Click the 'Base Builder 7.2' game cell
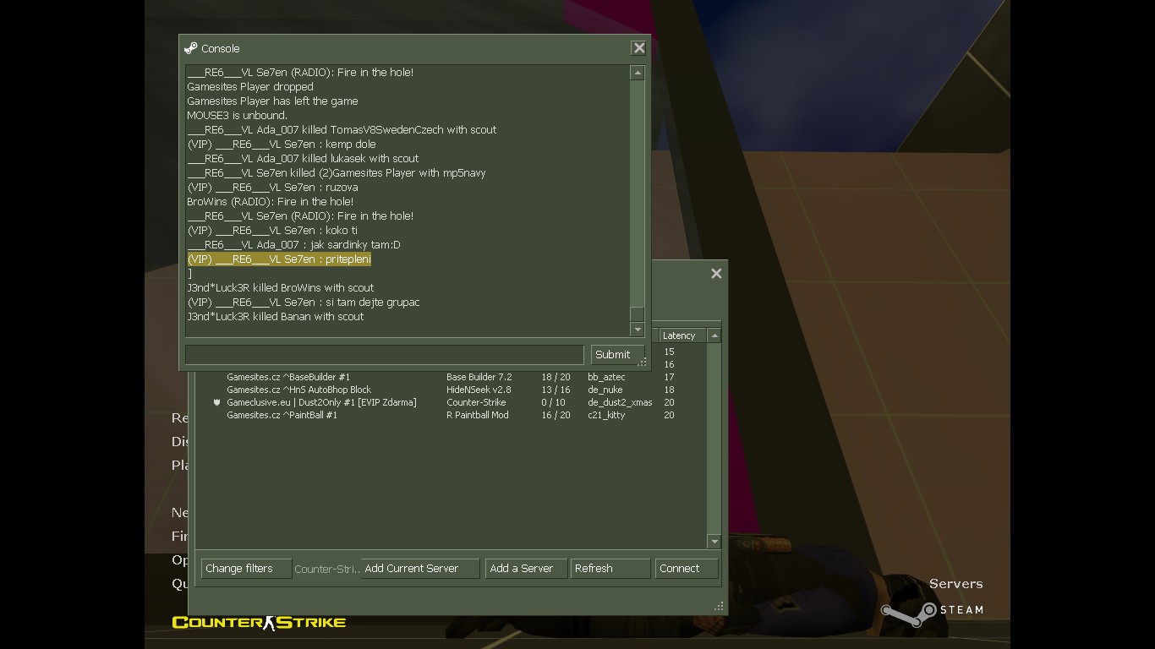The width and height of the screenshot is (1155, 649). [479, 377]
